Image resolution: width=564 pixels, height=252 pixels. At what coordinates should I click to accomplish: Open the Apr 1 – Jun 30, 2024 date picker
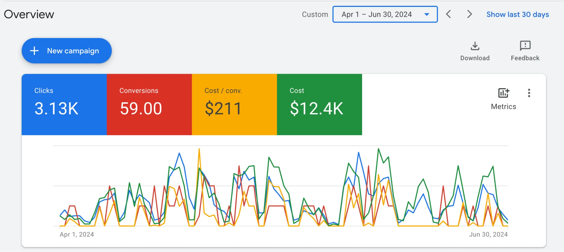pos(385,14)
